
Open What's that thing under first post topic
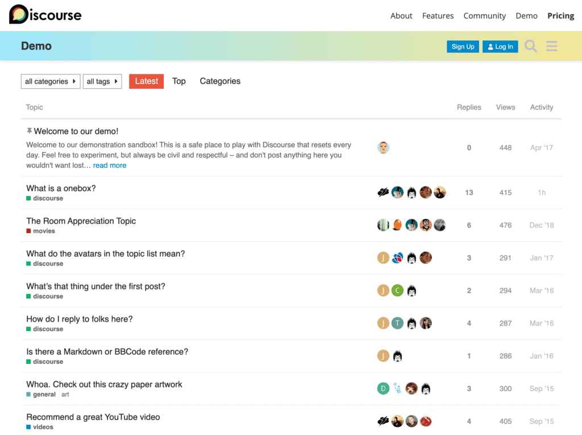(95, 287)
